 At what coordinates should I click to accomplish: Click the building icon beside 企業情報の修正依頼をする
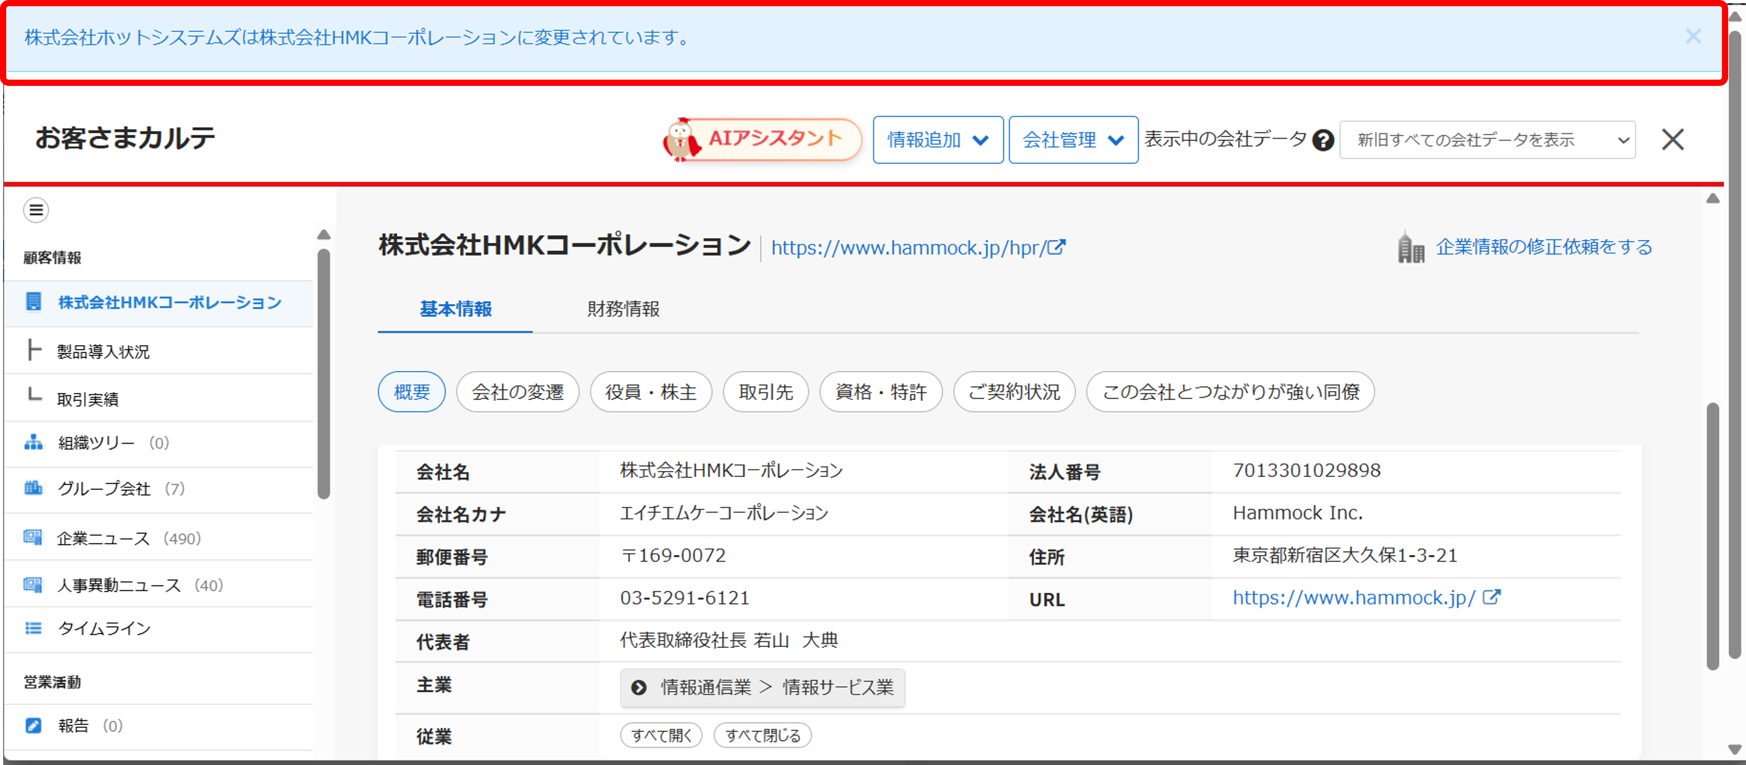click(x=1411, y=247)
